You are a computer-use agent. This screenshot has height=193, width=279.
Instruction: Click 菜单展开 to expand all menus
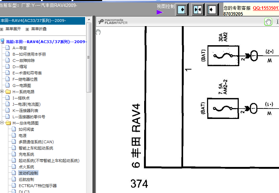(13, 29)
